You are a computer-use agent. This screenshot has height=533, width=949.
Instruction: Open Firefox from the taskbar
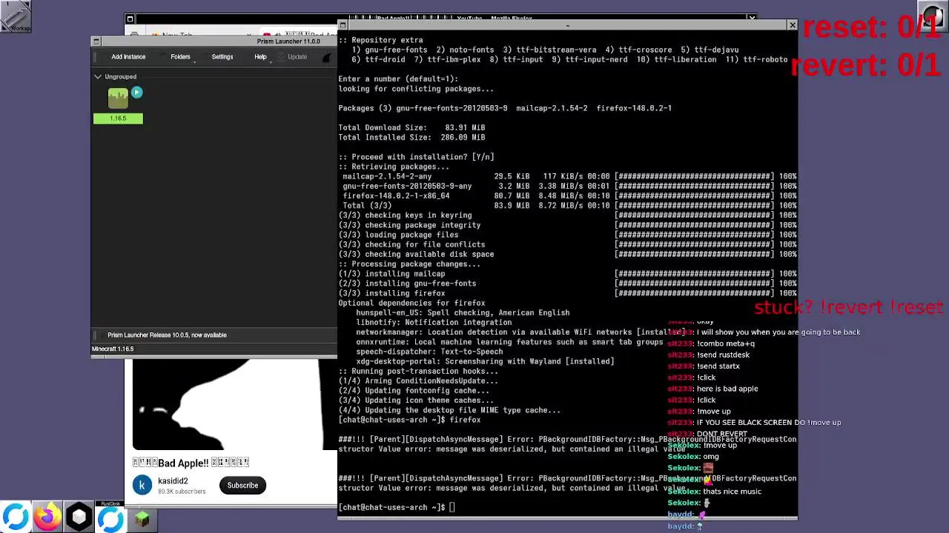pyautogui.click(x=47, y=517)
